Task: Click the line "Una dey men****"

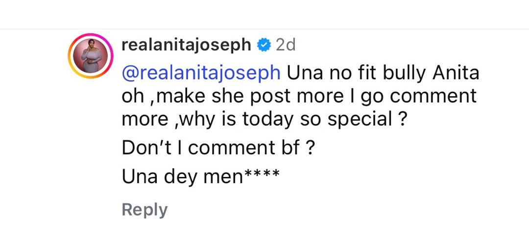Action: [x=200, y=176]
